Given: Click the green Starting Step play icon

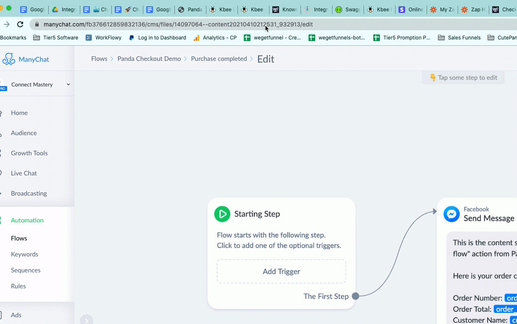Looking at the screenshot, I should (222, 214).
